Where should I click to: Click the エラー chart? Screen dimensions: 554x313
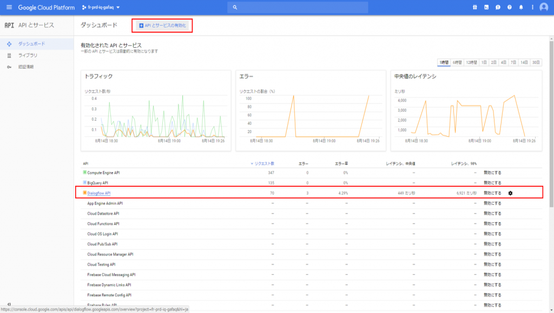point(311,110)
